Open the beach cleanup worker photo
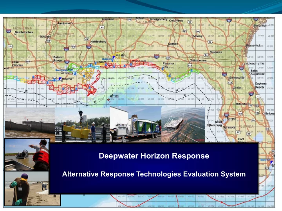 click(33, 188)
